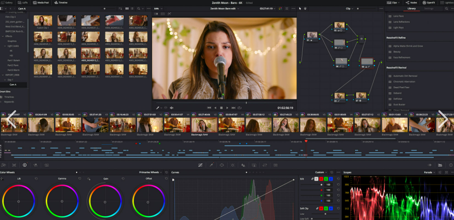The height and width of the screenshot is (220, 454).
Task: Select the hand pan tool in node editor
Action: (x=305, y=9)
